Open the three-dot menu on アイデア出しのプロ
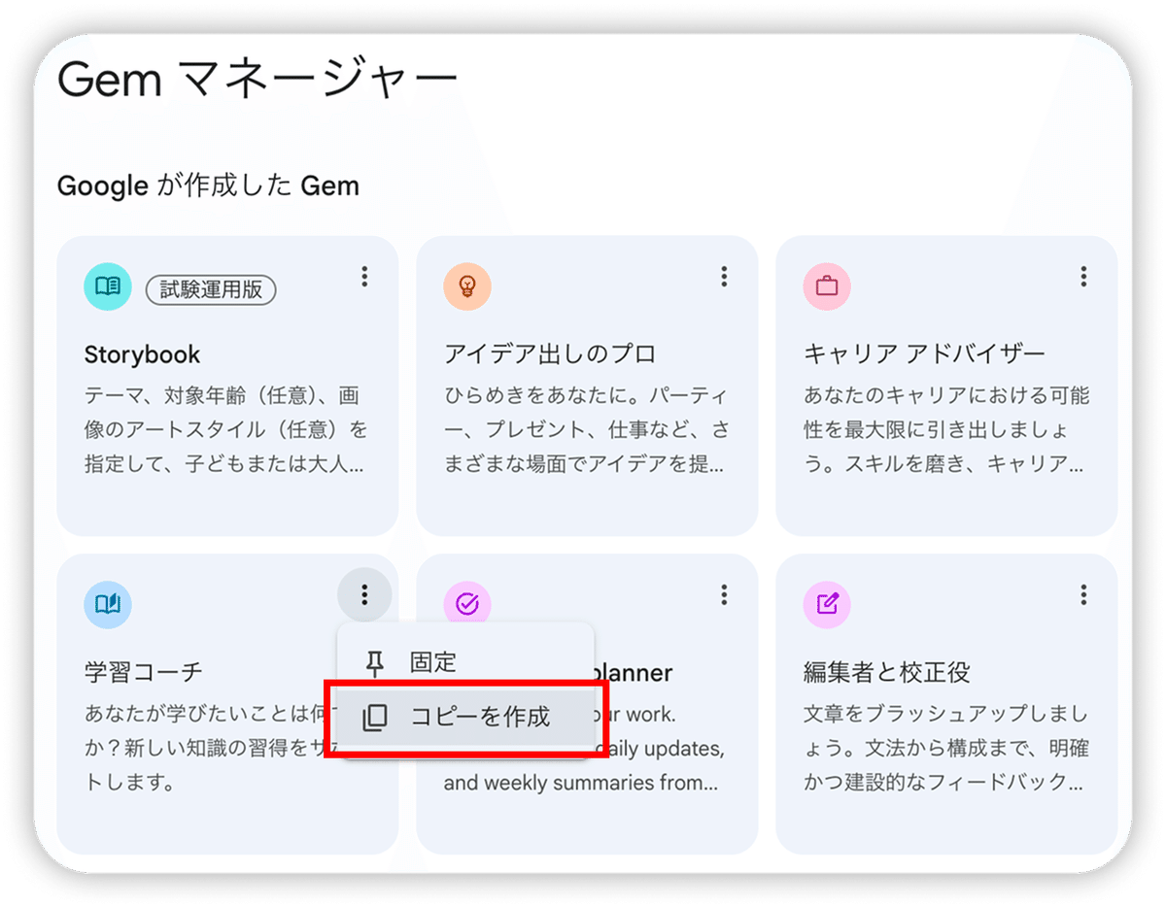Screen dimensions: 1166x907 724,277
